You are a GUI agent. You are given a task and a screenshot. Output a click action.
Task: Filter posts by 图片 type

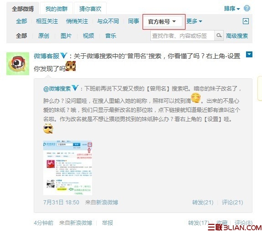(66, 35)
